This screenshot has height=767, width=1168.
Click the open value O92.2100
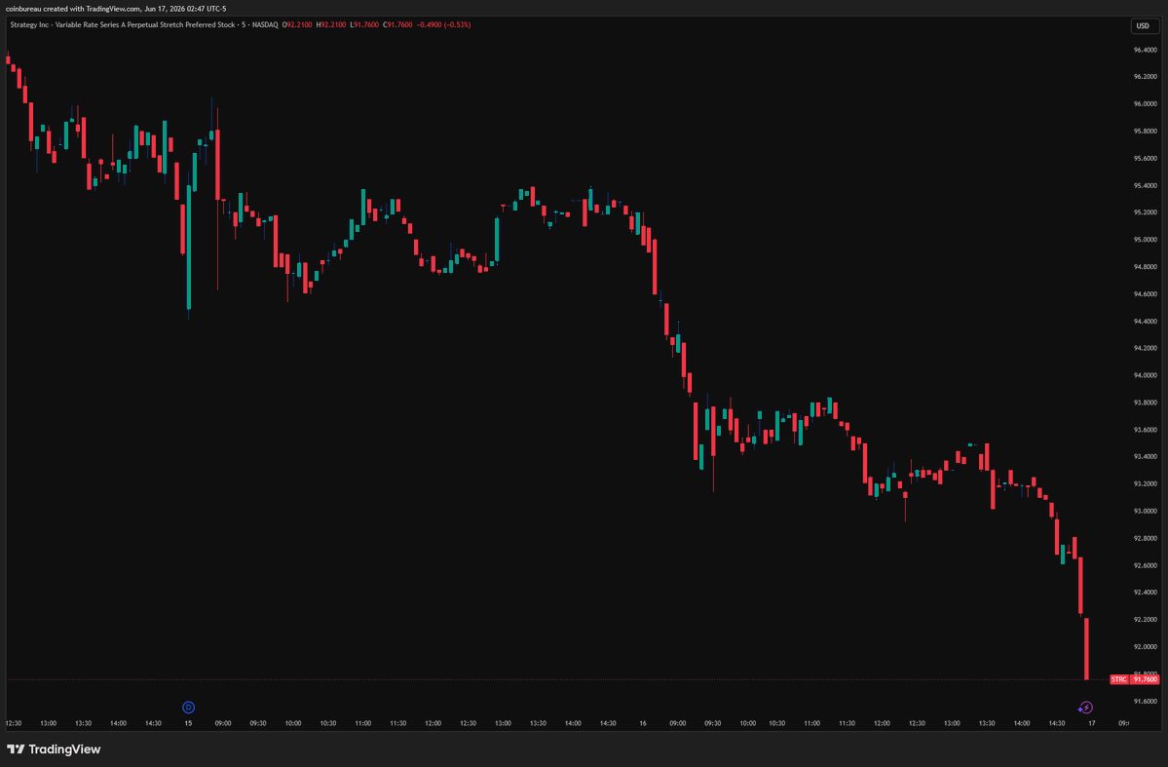coord(297,24)
